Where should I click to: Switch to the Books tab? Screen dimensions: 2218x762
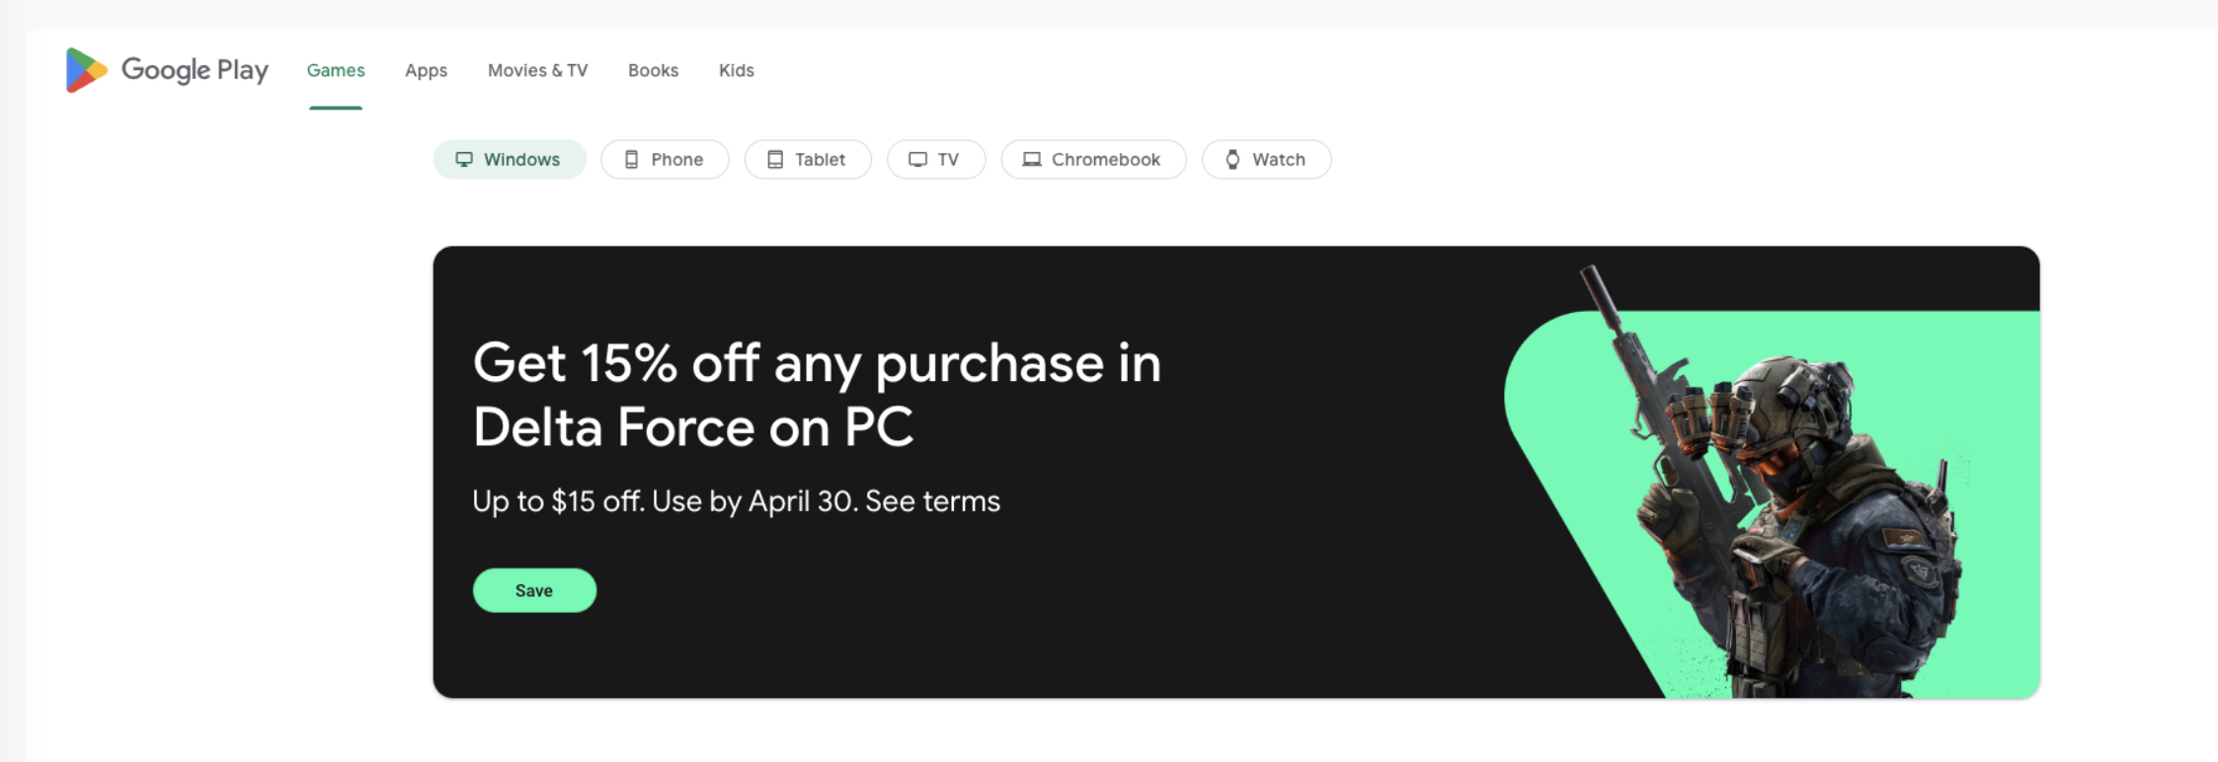tap(653, 70)
